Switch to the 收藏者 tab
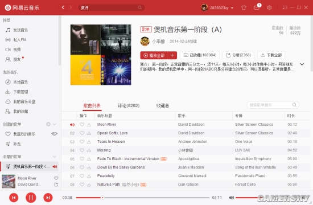This screenshot has width=313, height=205. (x=163, y=106)
